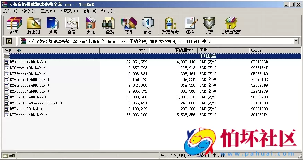Click CRC32 value BE9A12C9
The height and width of the screenshot is (160, 303).
[260, 91]
